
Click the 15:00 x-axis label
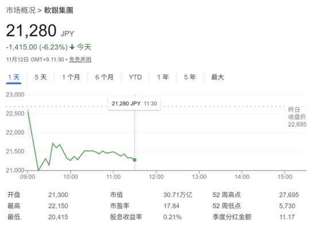[x=285, y=177]
